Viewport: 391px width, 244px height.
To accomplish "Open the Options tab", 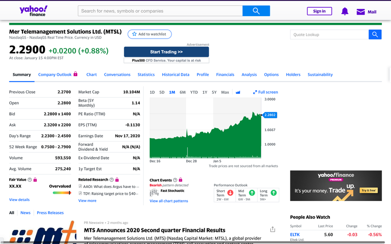I will click(271, 75).
